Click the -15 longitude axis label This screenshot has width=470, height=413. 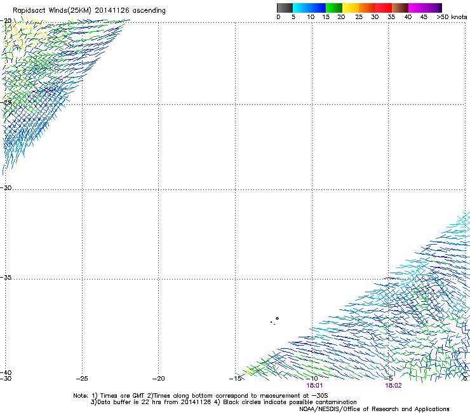235,379
